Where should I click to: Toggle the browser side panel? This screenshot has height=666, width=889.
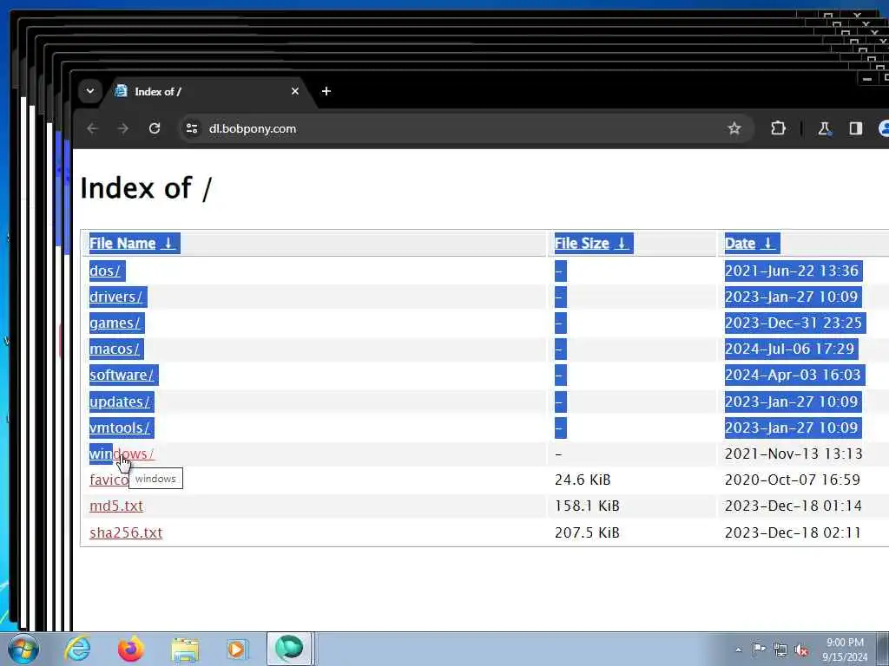(855, 128)
